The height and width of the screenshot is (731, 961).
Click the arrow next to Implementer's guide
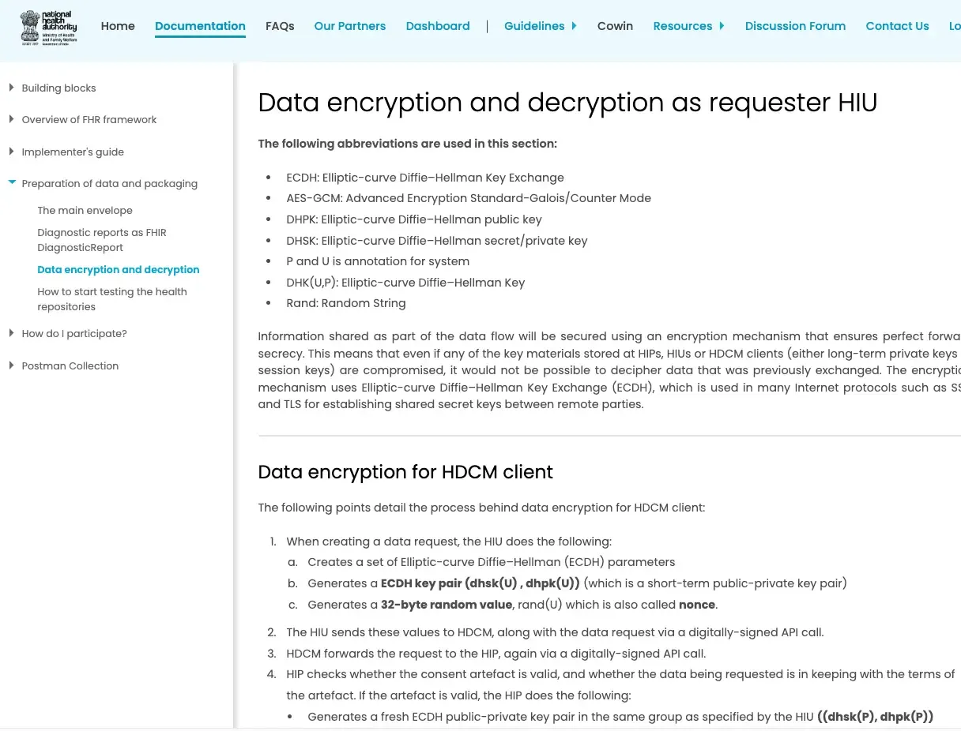(x=11, y=152)
